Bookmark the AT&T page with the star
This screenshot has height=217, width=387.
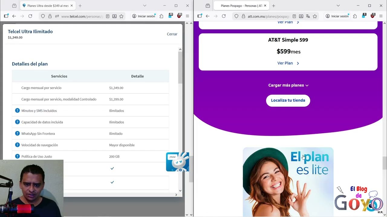pos(315,16)
